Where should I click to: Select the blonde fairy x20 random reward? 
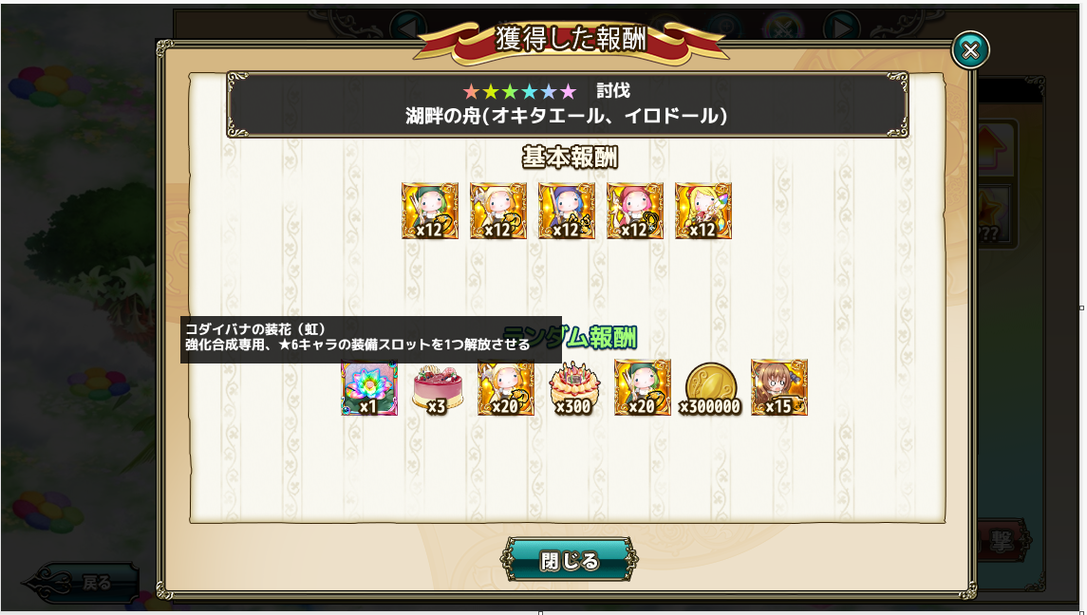tap(506, 387)
